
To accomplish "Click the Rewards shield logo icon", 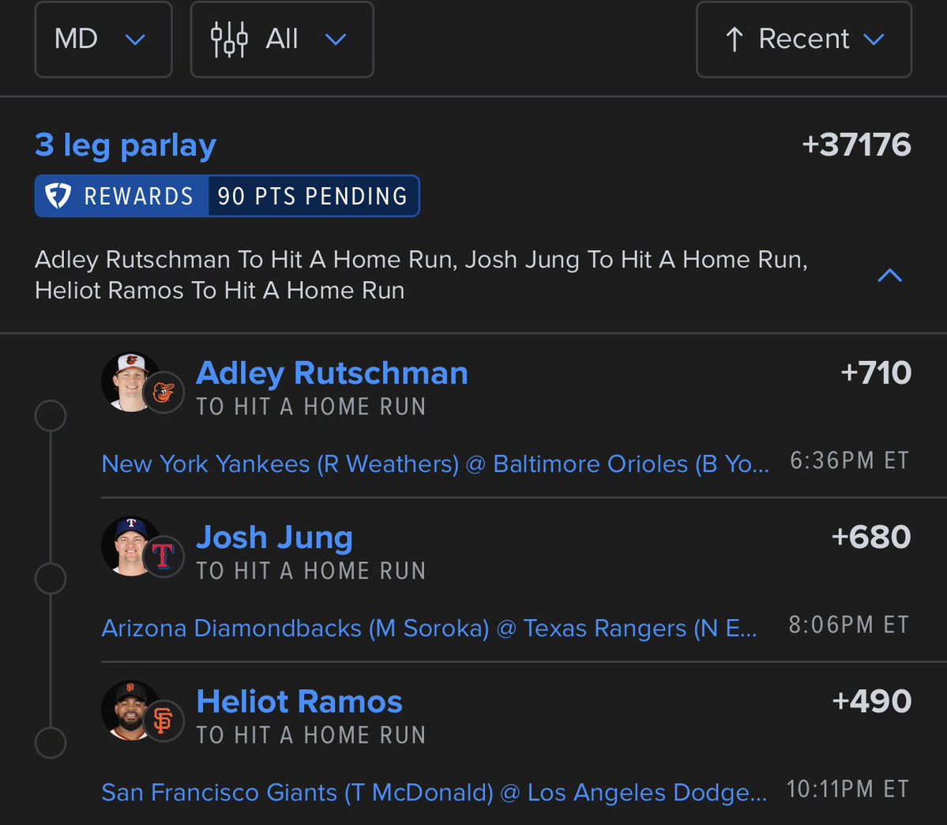I will [x=58, y=196].
